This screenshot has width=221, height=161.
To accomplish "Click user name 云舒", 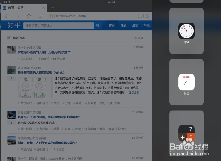I will pos(21,112).
